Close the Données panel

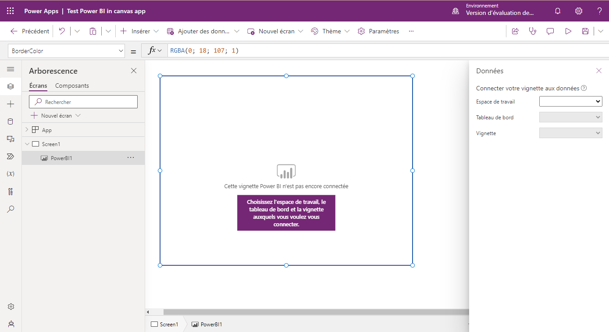pos(599,71)
